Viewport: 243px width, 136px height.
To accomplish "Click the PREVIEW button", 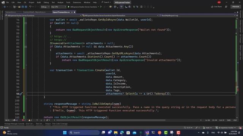I will pyautogui.click(x=235, y=7).
